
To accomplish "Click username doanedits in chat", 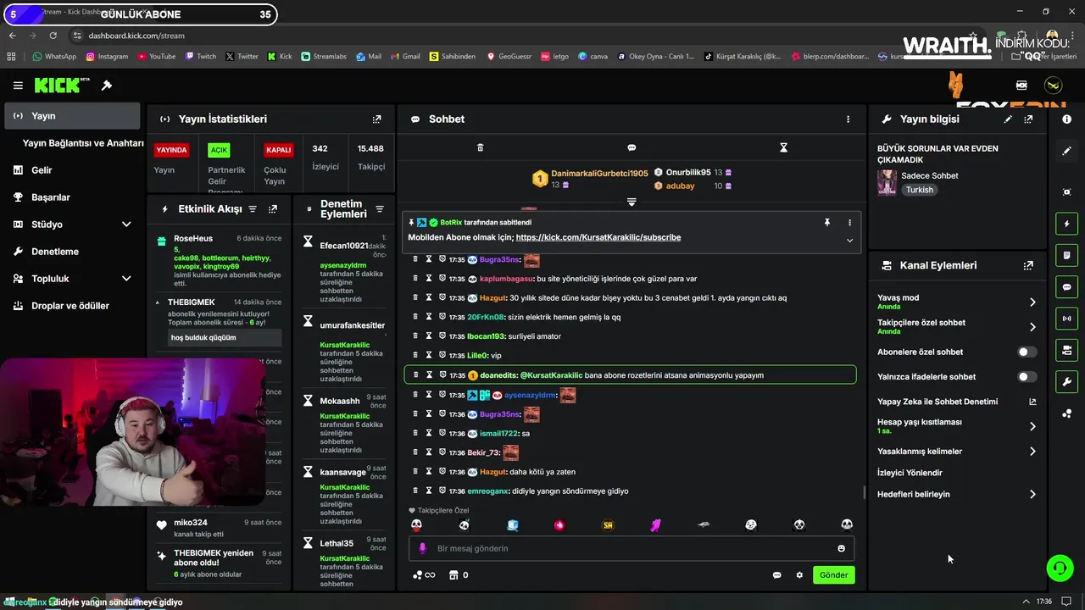I will [498, 375].
